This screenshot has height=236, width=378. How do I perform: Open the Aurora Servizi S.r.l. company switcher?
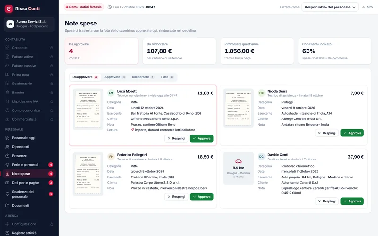(29, 24)
